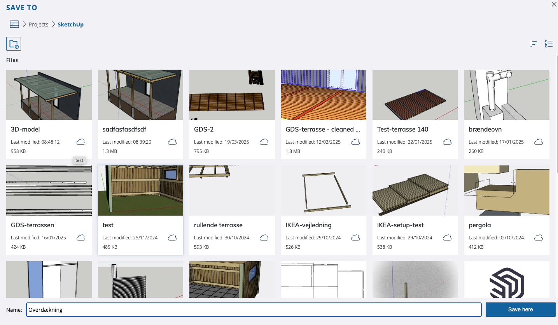Image resolution: width=558 pixels, height=325 pixels.
Task: Click the file name rullende terrasse
Action: click(218, 225)
